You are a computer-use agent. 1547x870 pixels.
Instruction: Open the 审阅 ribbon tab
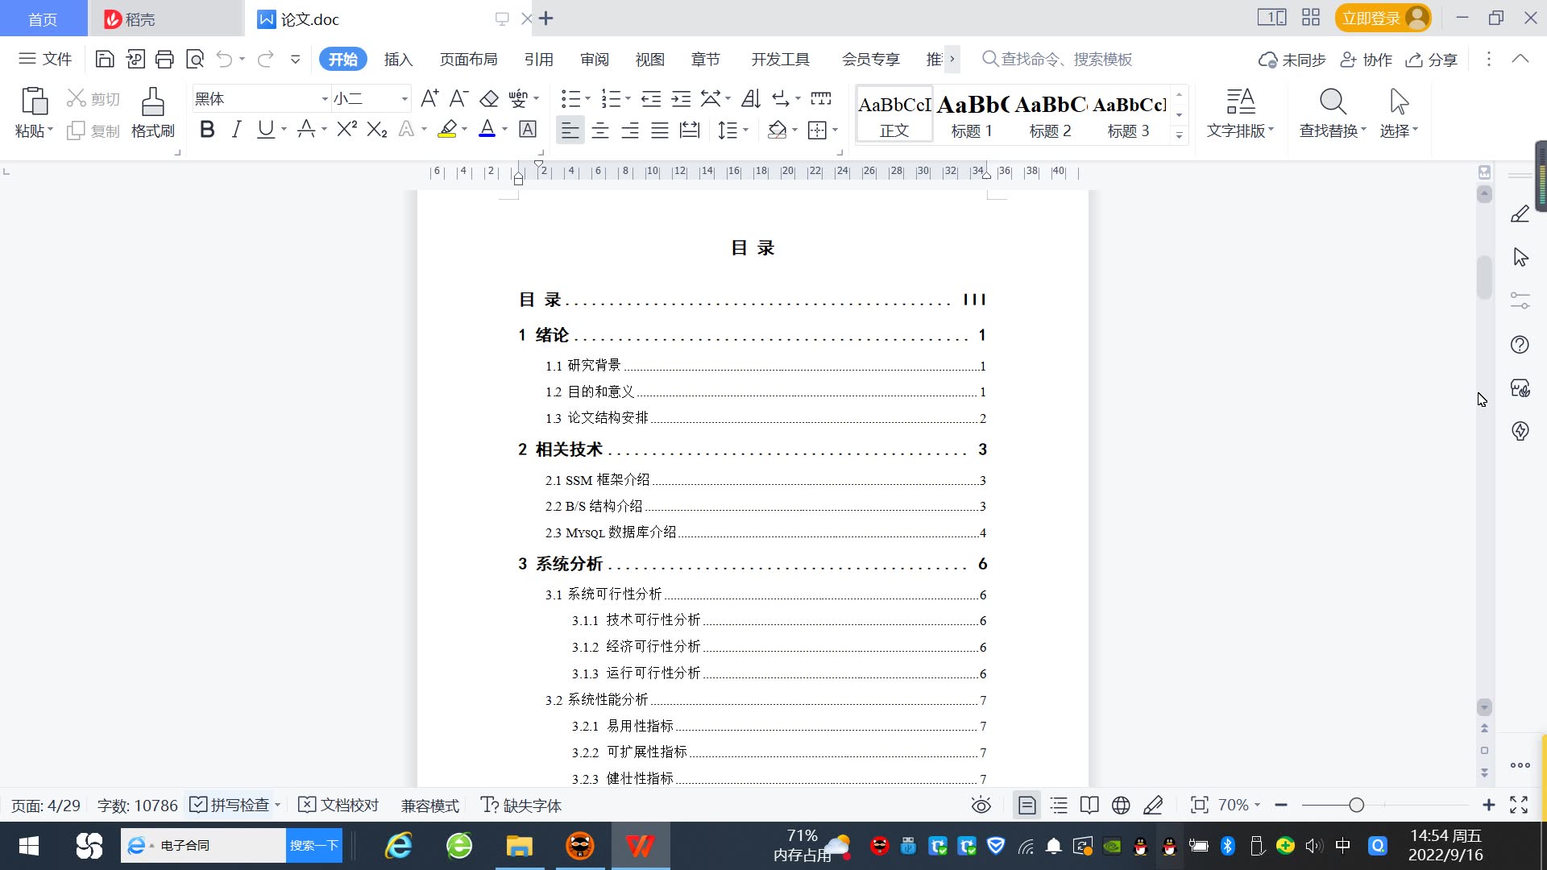click(x=594, y=59)
